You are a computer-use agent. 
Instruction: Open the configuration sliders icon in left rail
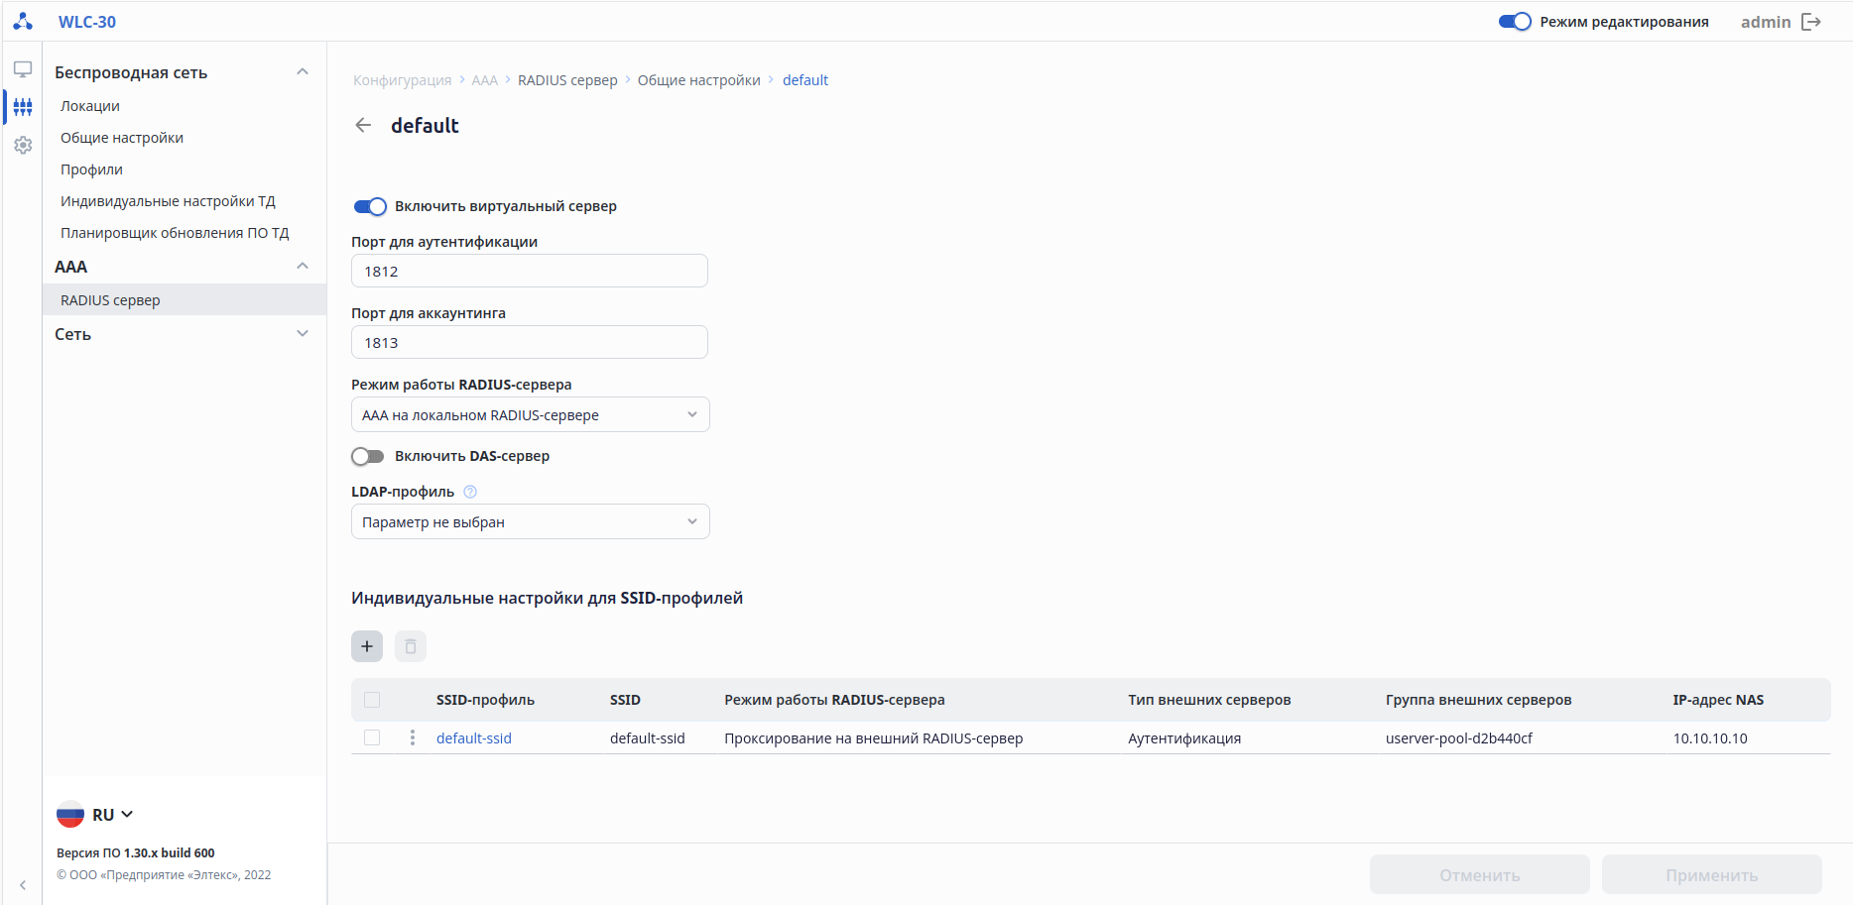23,107
